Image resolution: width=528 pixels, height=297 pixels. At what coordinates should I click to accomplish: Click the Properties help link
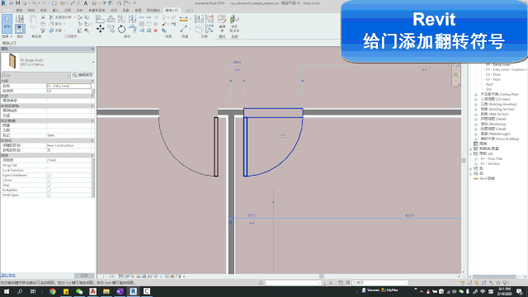[x=8, y=276]
